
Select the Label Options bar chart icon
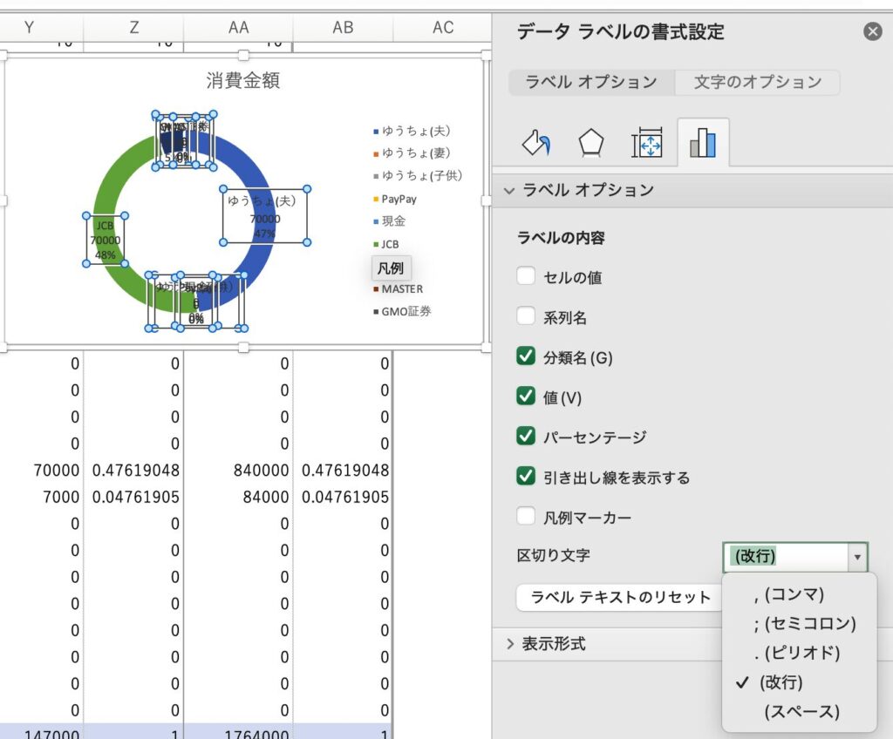tap(703, 143)
